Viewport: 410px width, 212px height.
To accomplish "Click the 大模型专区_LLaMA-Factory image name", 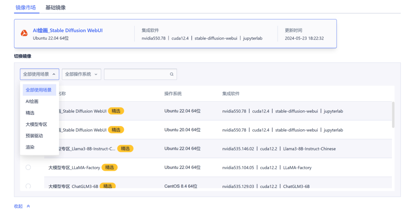I will pos(74,168).
